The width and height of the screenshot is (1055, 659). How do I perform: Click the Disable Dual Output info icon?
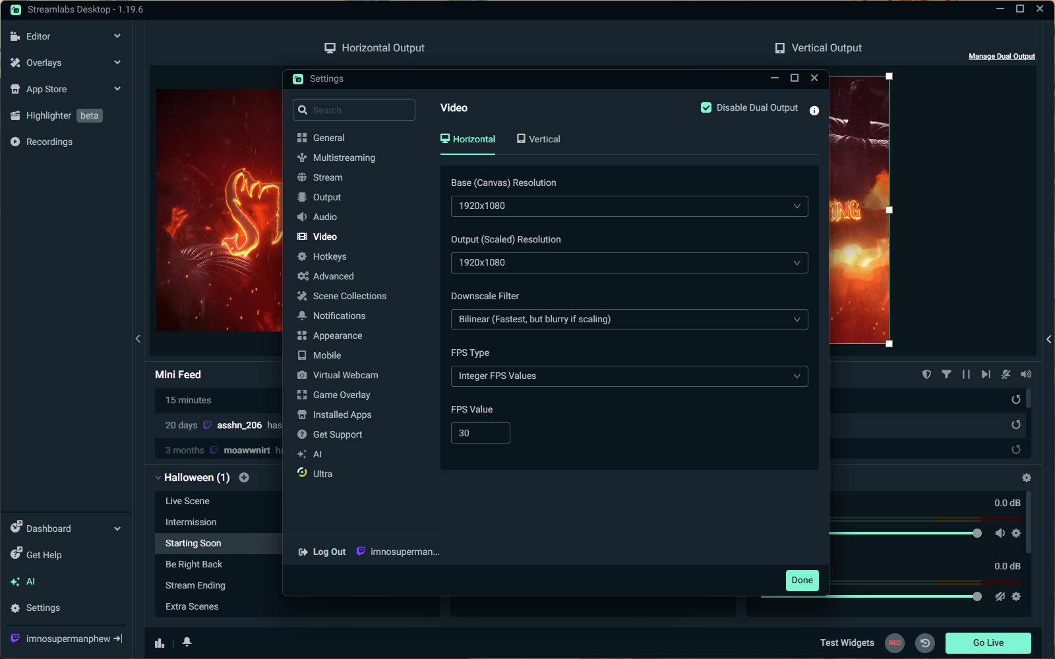[814, 111]
